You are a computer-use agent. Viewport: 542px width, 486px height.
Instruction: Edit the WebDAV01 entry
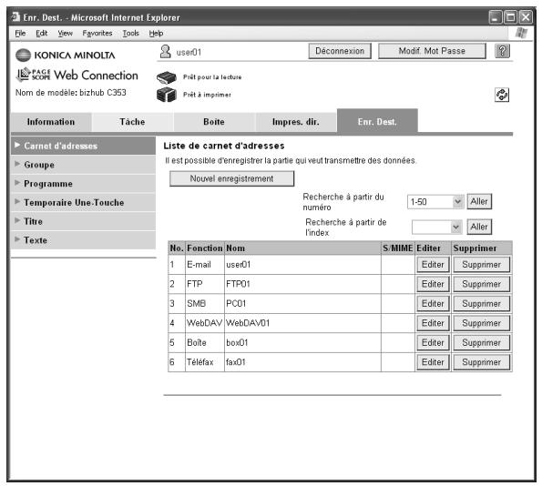(433, 323)
